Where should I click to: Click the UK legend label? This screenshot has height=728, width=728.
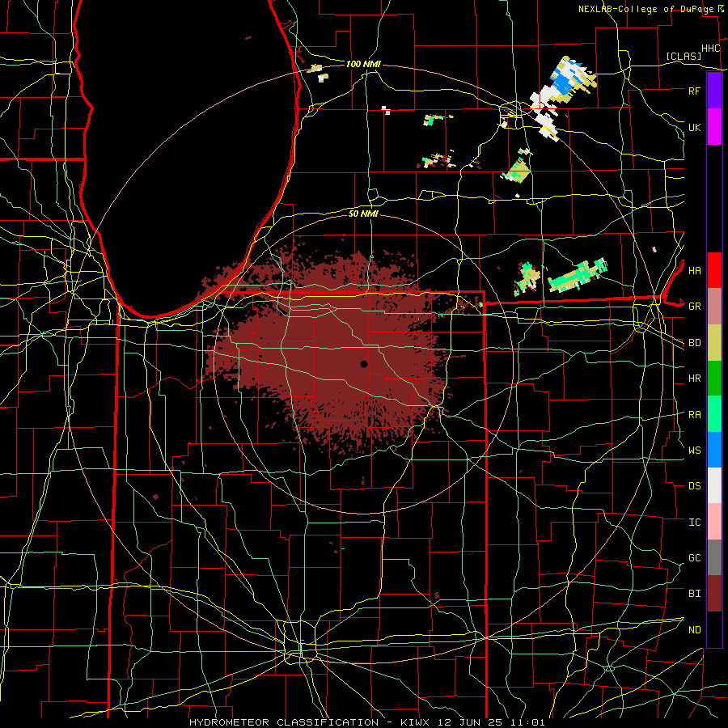[694, 127]
